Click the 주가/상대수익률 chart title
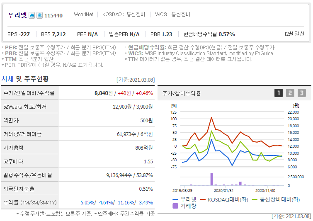Viewport: 313px width, 221px height. (182, 93)
